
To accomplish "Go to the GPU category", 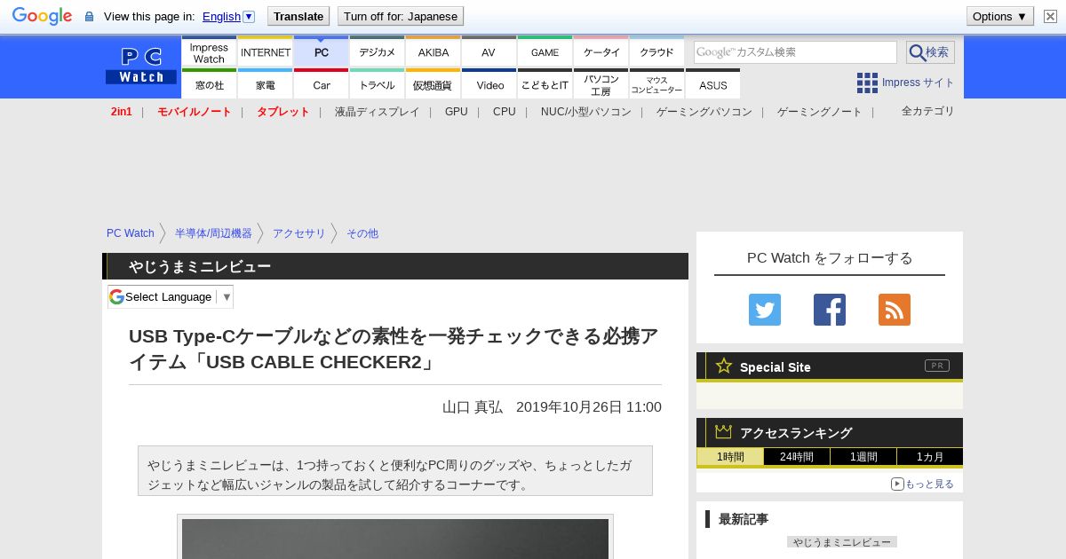I will click(x=457, y=112).
